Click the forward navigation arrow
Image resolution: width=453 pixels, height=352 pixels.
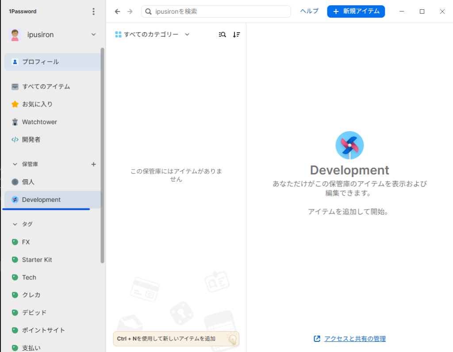click(x=130, y=12)
